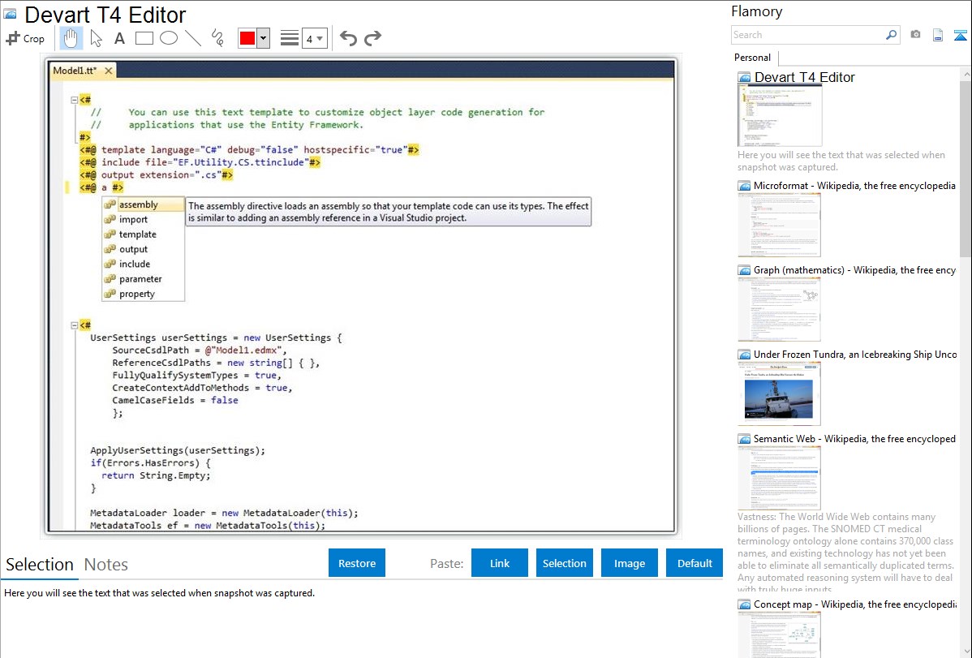This screenshot has height=658, width=972.
Task: Collapse the first code block
Action: tap(75, 99)
